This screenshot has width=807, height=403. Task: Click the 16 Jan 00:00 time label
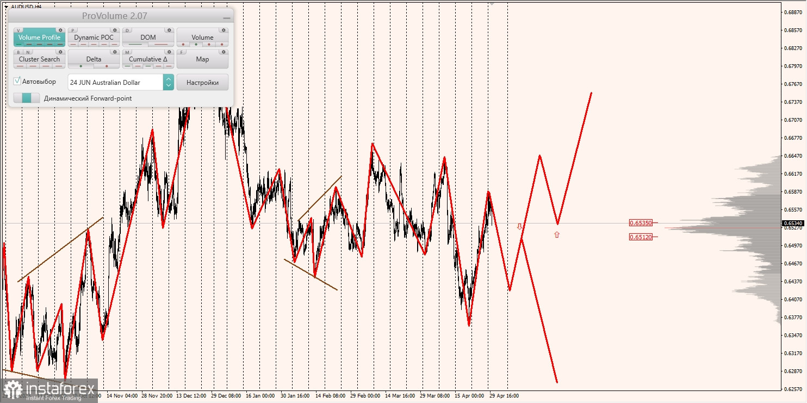point(261,396)
